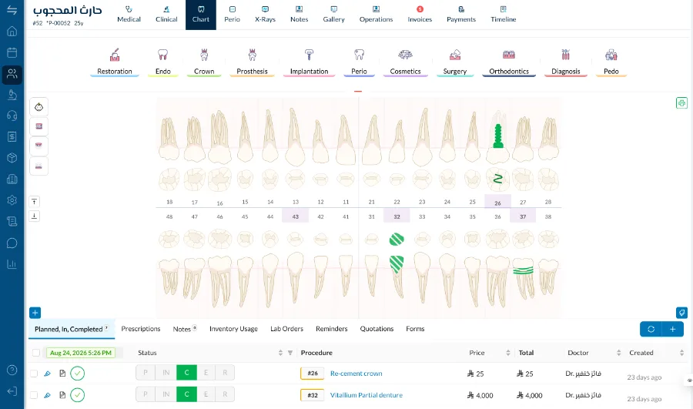Add a new procedure with plus button
Viewport: 693px width, 409px height.
[673, 329]
